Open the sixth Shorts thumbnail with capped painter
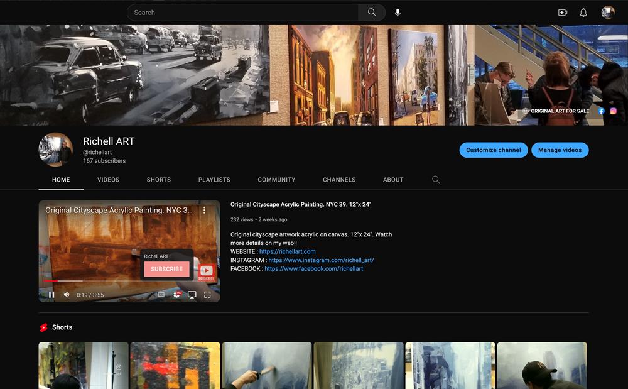628x389 pixels. [x=542, y=365]
